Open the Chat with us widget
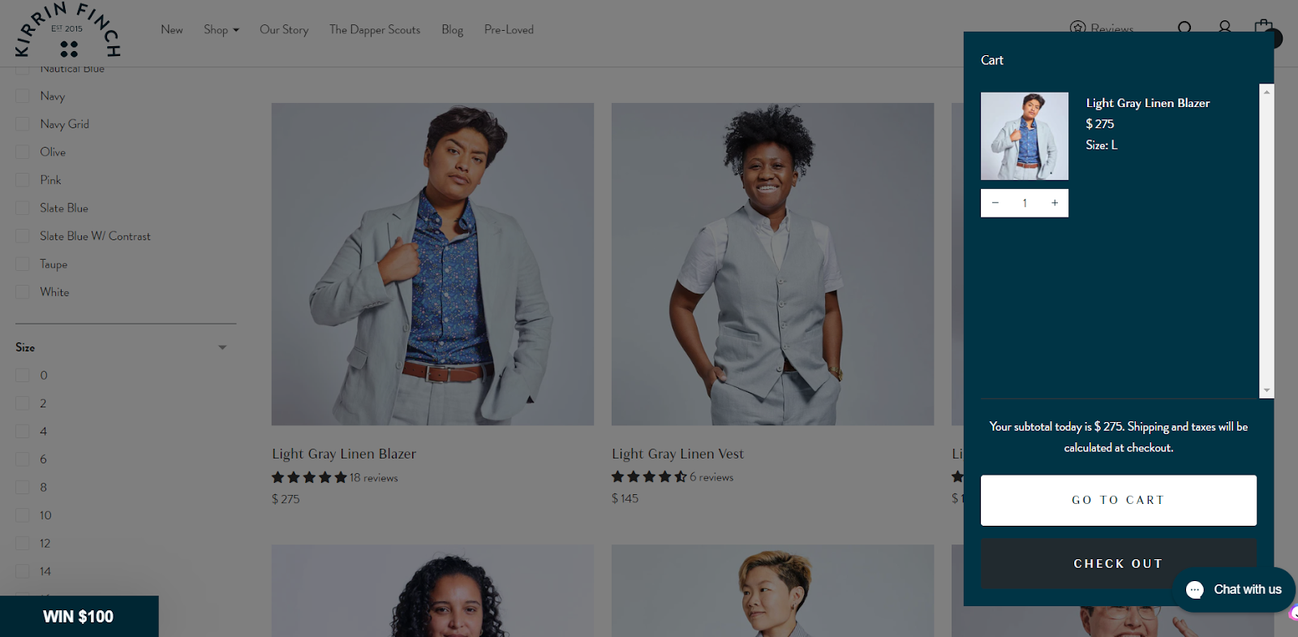Viewport: 1298px width, 637px height. pyautogui.click(x=1233, y=590)
